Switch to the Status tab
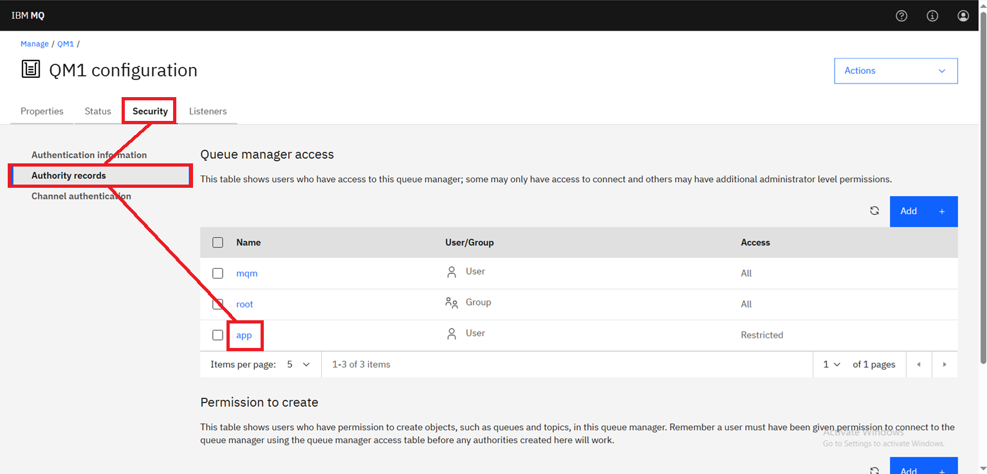The image size is (987, 474). [98, 111]
